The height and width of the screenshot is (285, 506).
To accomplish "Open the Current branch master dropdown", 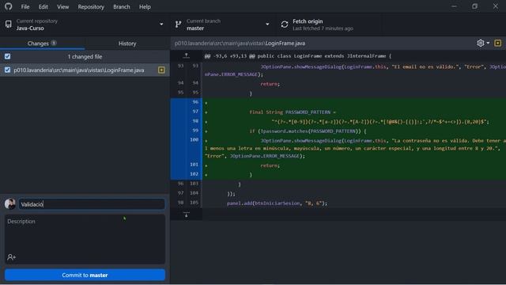I will (223, 25).
